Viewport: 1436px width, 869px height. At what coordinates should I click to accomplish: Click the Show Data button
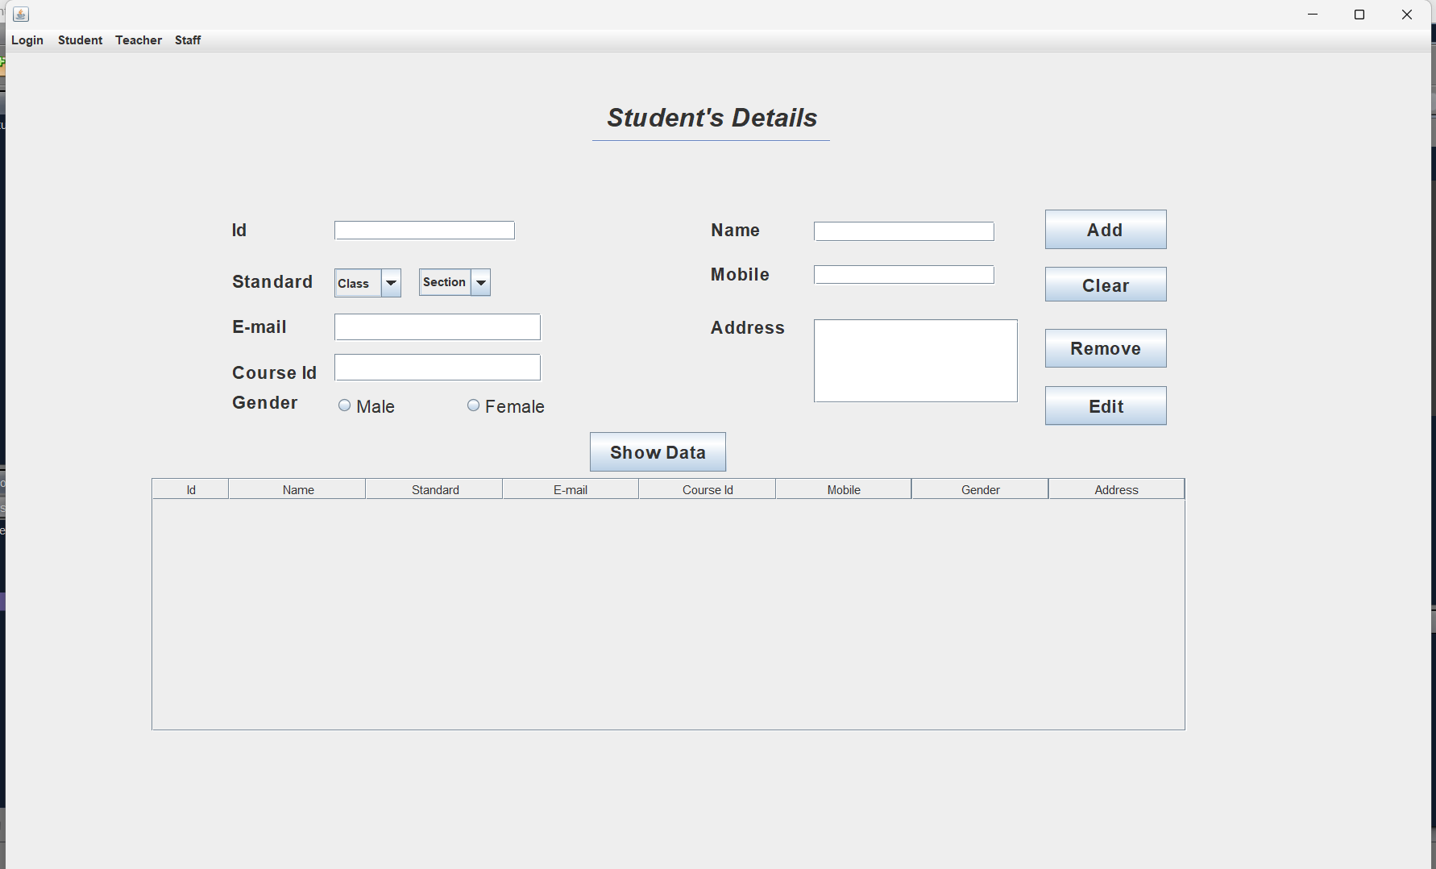click(x=658, y=452)
